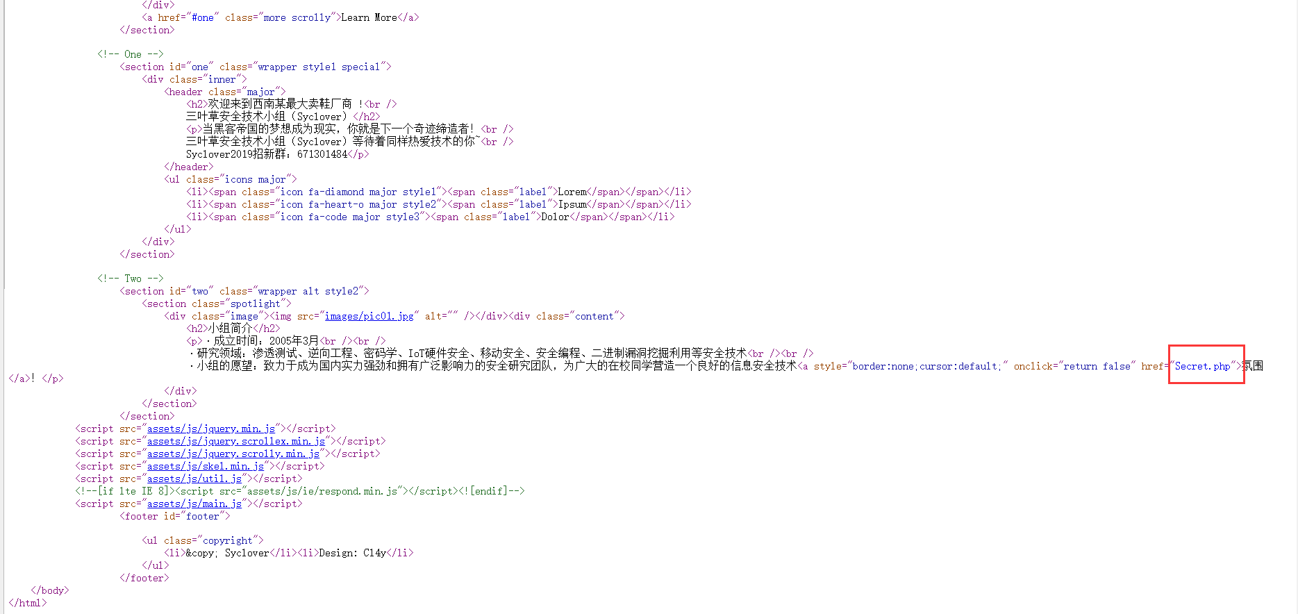Image resolution: width=1298 pixels, height=614 pixels.
Task: Click the footer id="footer" tag
Action: coord(175,516)
